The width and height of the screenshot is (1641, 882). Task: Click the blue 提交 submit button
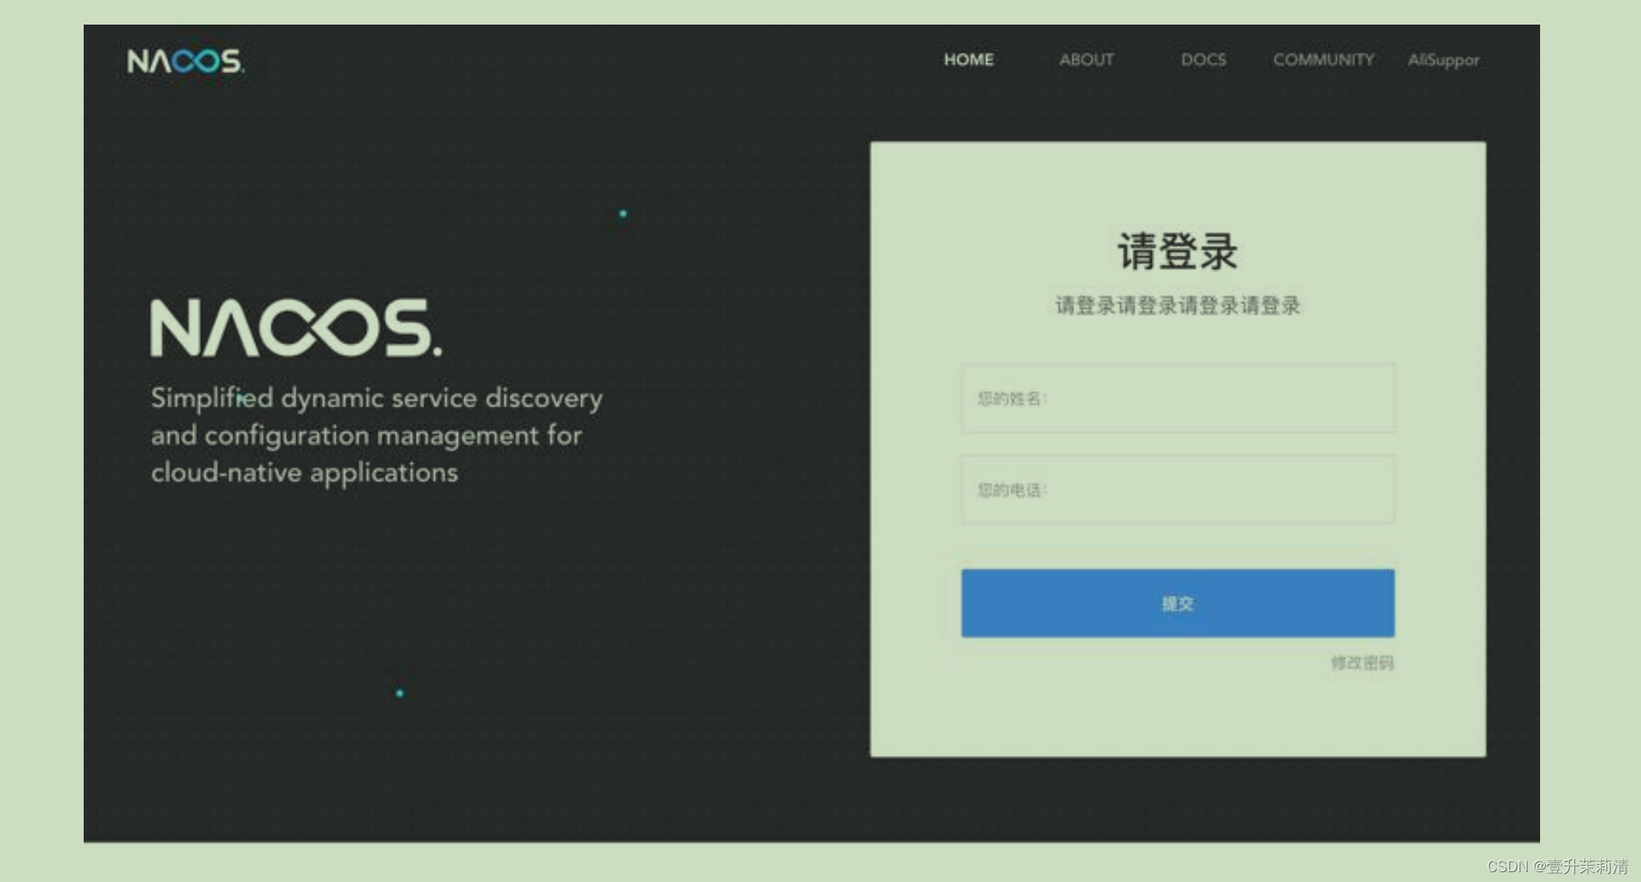[1177, 603]
